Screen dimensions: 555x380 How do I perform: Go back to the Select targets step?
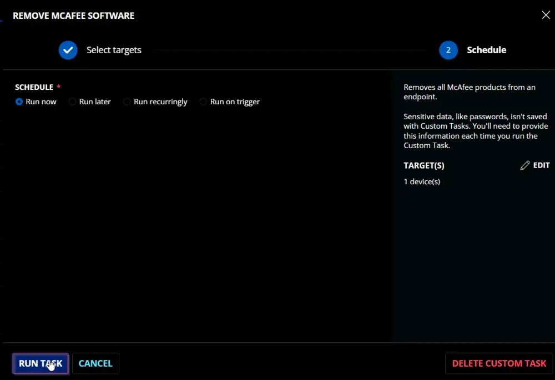(x=114, y=50)
